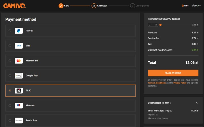Select the Visa radio button
This screenshot has width=204, height=127.
point(10,46)
